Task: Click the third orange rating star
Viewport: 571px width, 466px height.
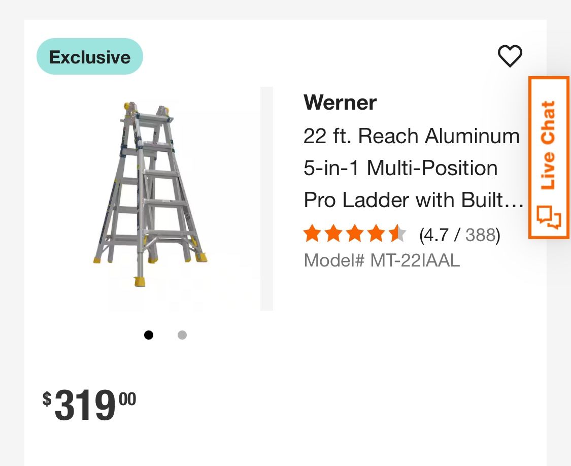Action: (x=355, y=235)
